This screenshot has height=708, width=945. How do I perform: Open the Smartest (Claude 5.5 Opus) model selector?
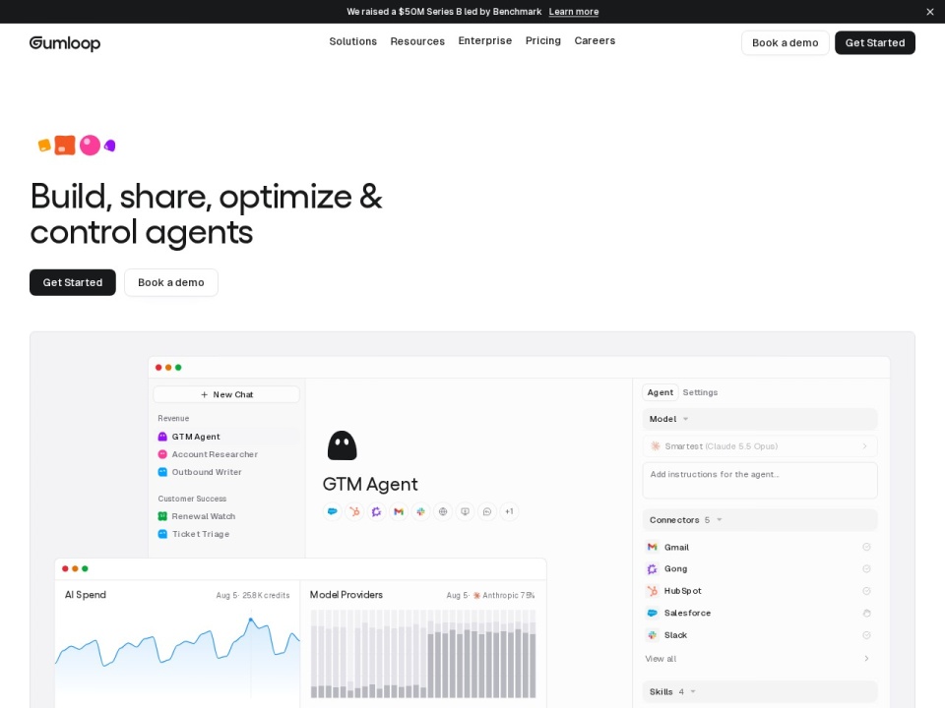[x=760, y=446]
